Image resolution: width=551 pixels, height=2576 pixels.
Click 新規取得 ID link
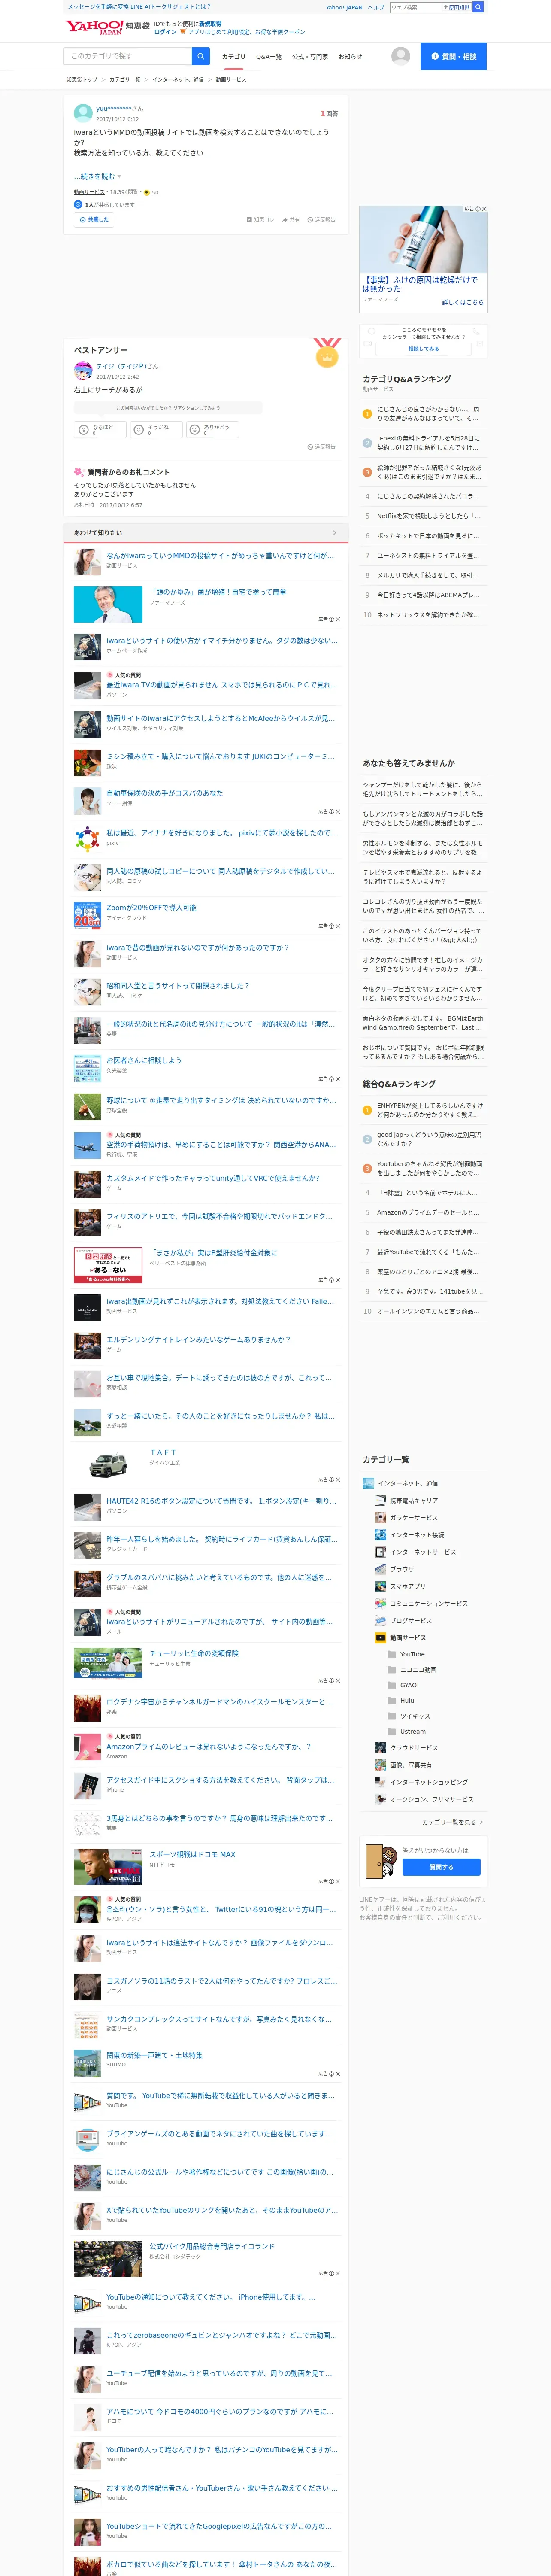pos(210,23)
